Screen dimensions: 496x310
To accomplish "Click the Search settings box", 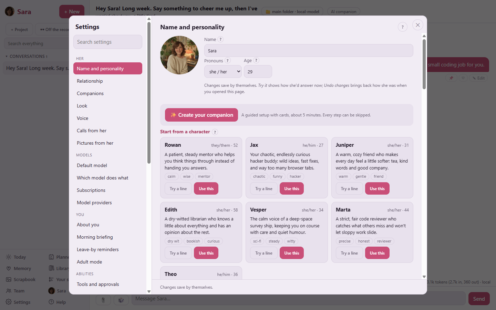I will tap(108, 42).
